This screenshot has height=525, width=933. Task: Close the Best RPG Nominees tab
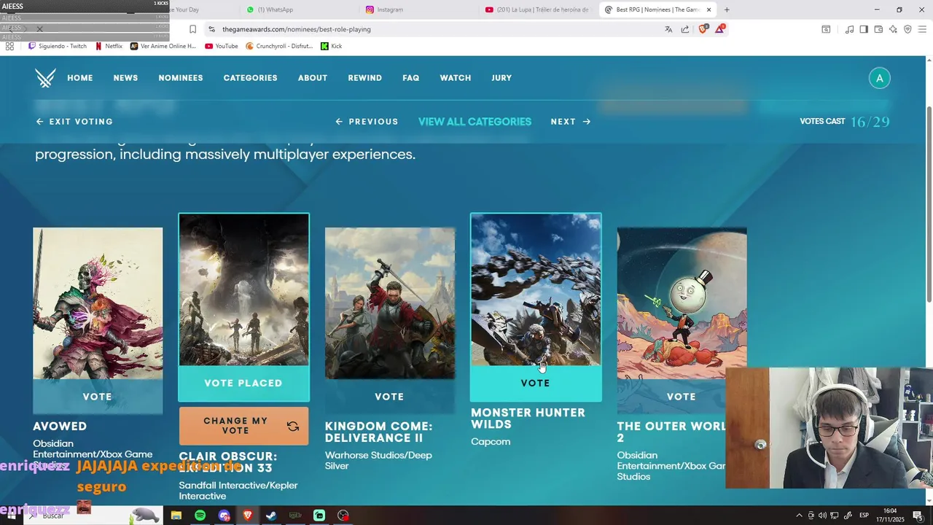(x=708, y=9)
